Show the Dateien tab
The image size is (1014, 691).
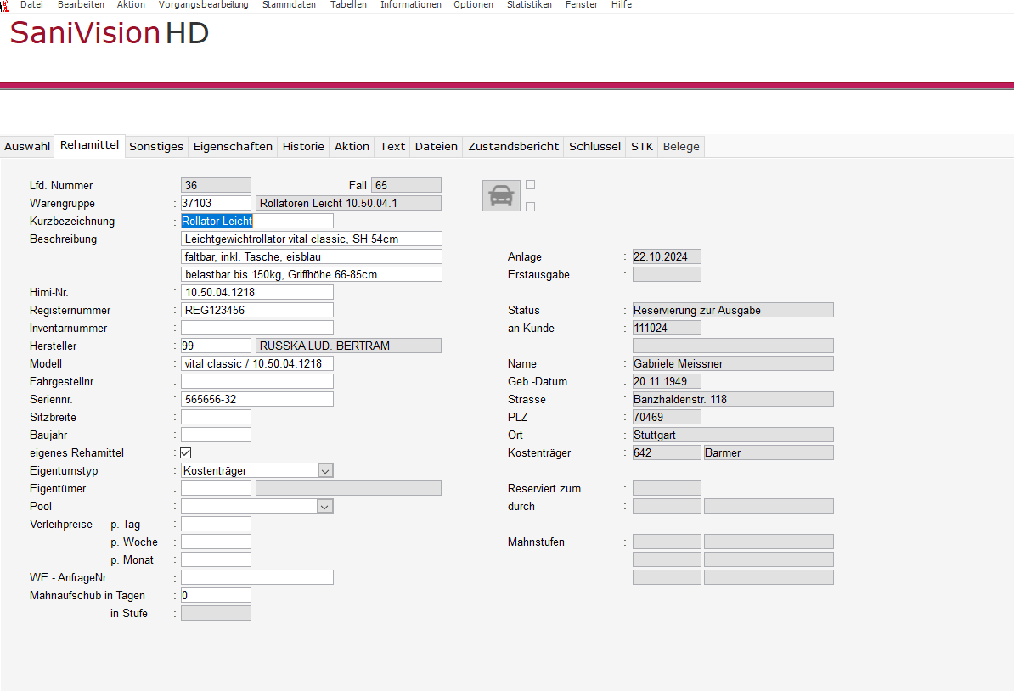pyautogui.click(x=436, y=147)
